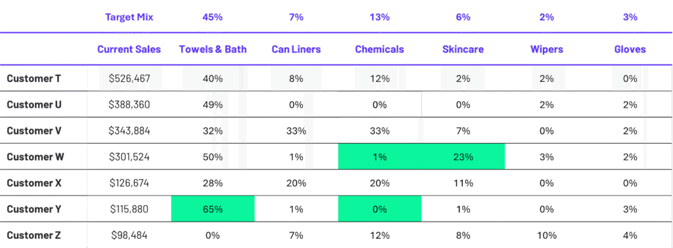The image size is (673, 248).
Task: Click Customer W's green 1% Chemicals cell
Action: pos(380,157)
